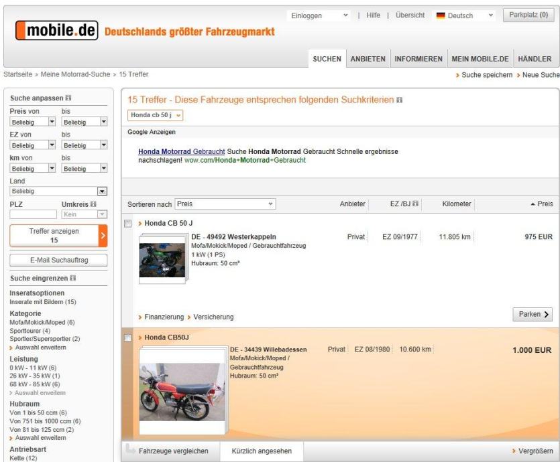Filter by Von 1 bis 50 ccm (6)
This screenshot has height=462, width=560.
pos(38,412)
